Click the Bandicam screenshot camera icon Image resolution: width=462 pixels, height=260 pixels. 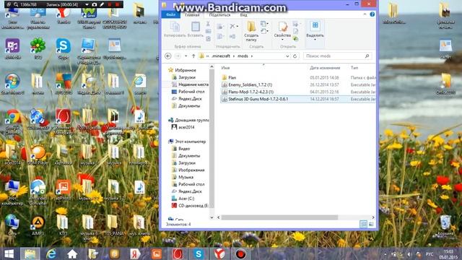pyautogui.click(x=95, y=4)
